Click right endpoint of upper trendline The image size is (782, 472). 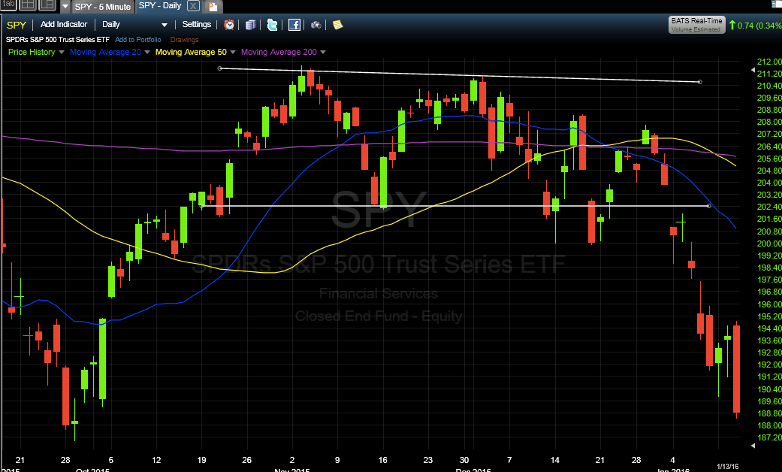pos(700,82)
